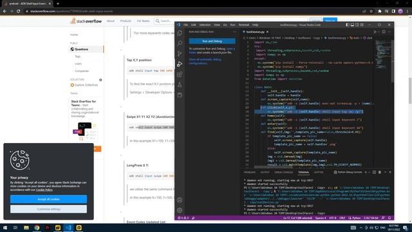Run Python file with the editor play icon
The image size is (412, 232).
coord(375,32)
